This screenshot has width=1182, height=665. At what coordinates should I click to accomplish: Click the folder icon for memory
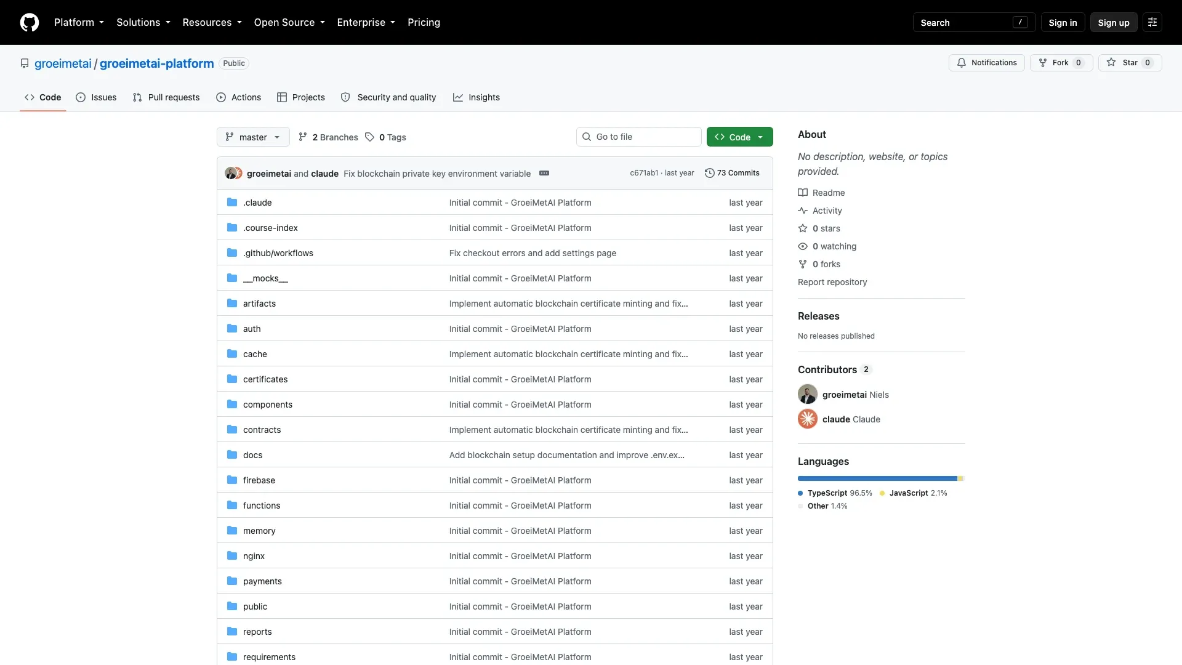tap(232, 531)
